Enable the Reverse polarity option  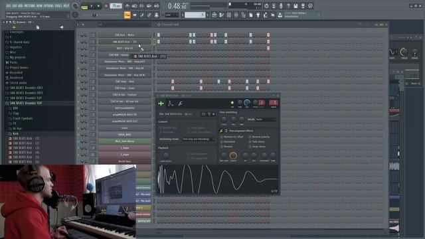pyautogui.click(x=259, y=137)
